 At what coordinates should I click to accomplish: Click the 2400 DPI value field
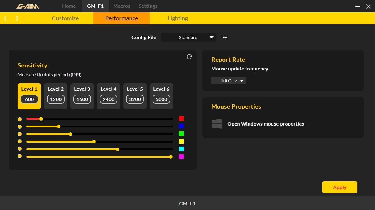pos(109,99)
